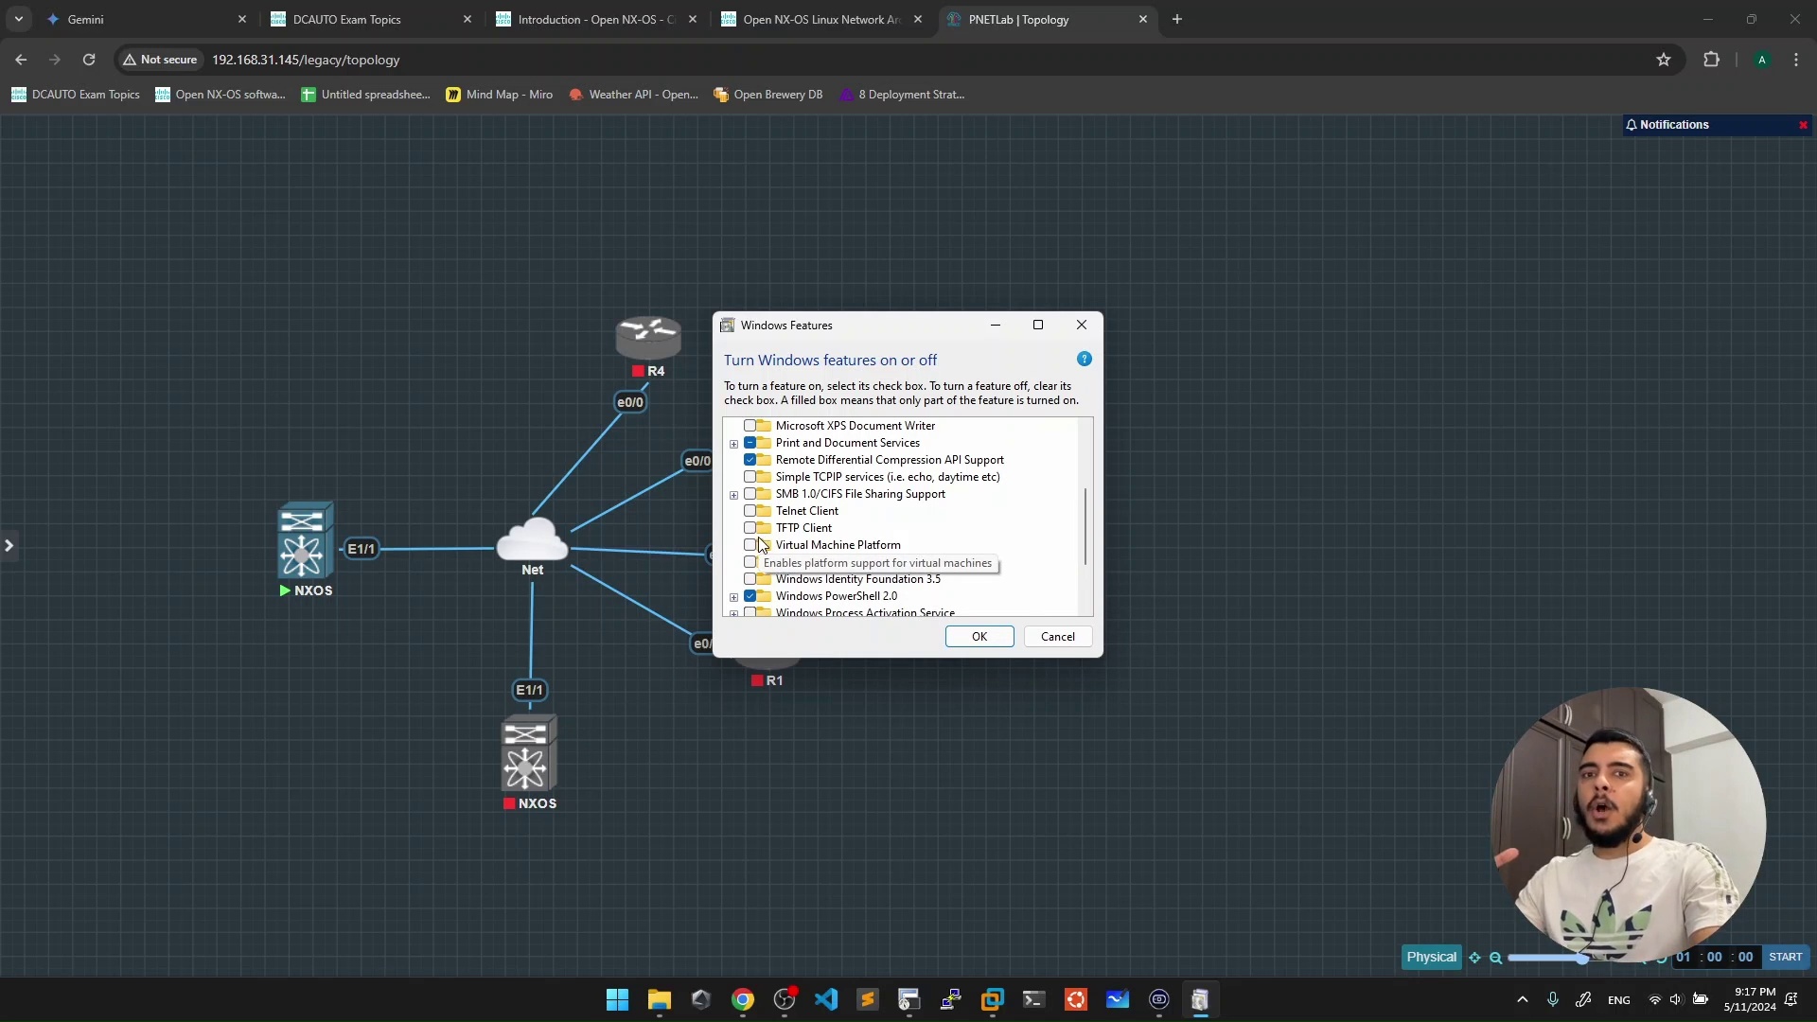Expand Print and Document Services tree
Viewport: 1817px width, 1022px height.
(733, 444)
